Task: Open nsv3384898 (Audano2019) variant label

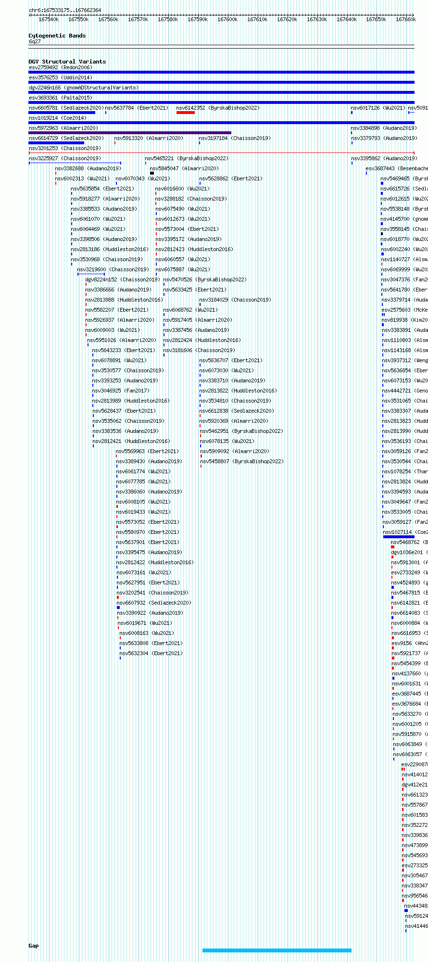Action: 384,128
